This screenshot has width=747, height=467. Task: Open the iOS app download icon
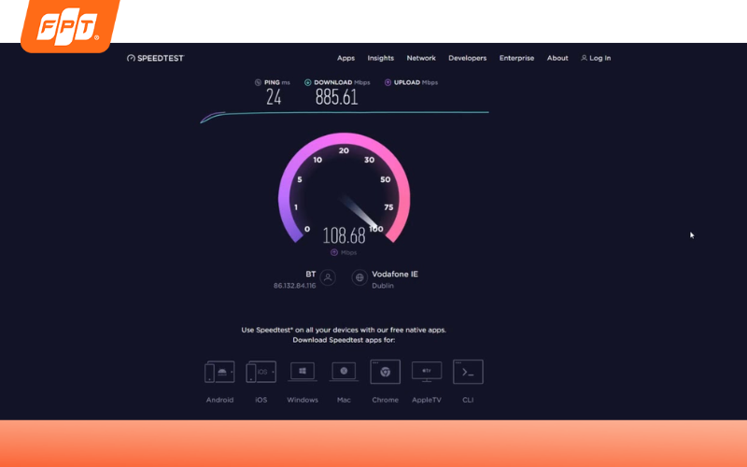pos(261,372)
